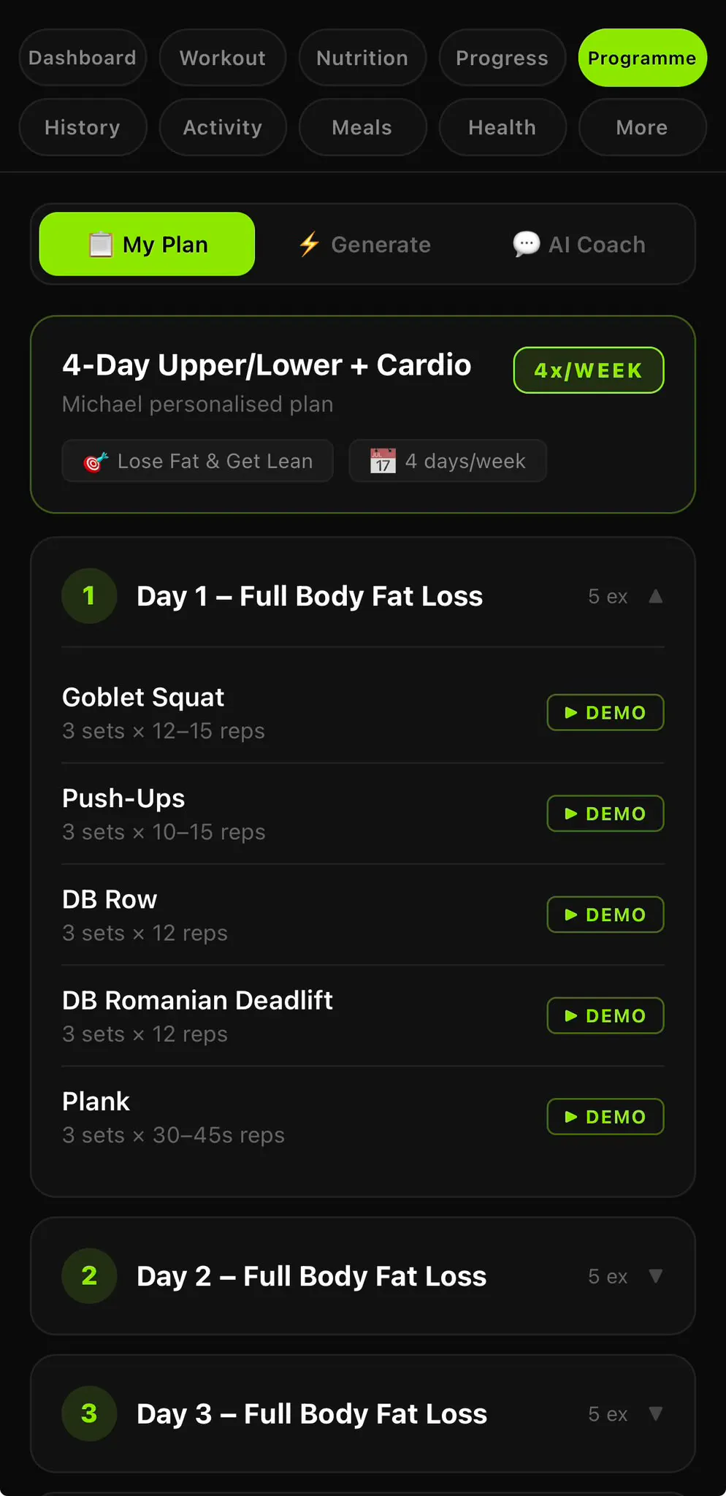
Task: Select the green Day 1 number badge
Action: tap(89, 596)
